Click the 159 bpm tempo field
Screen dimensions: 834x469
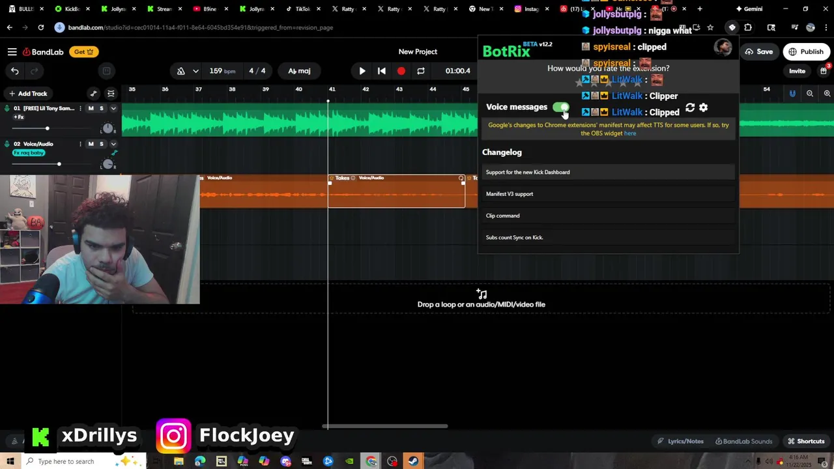click(222, 71)
